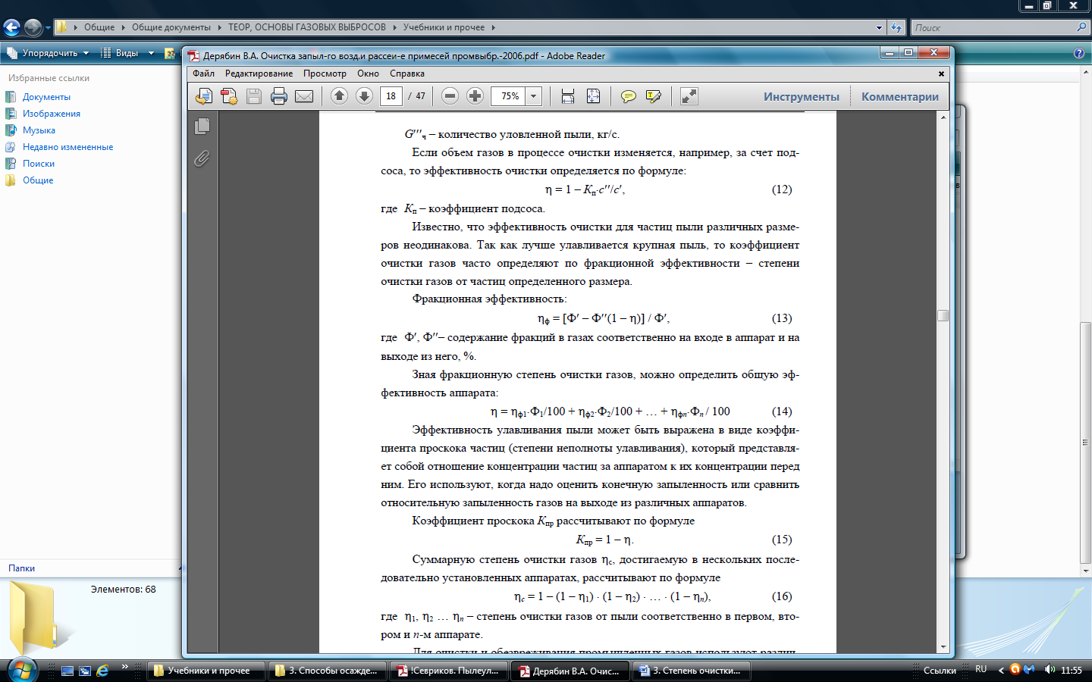The height and width of the screenshot is (682, 1092).
Task: Launch Internet Explorer from quick launch
Action: pos(102,671)
